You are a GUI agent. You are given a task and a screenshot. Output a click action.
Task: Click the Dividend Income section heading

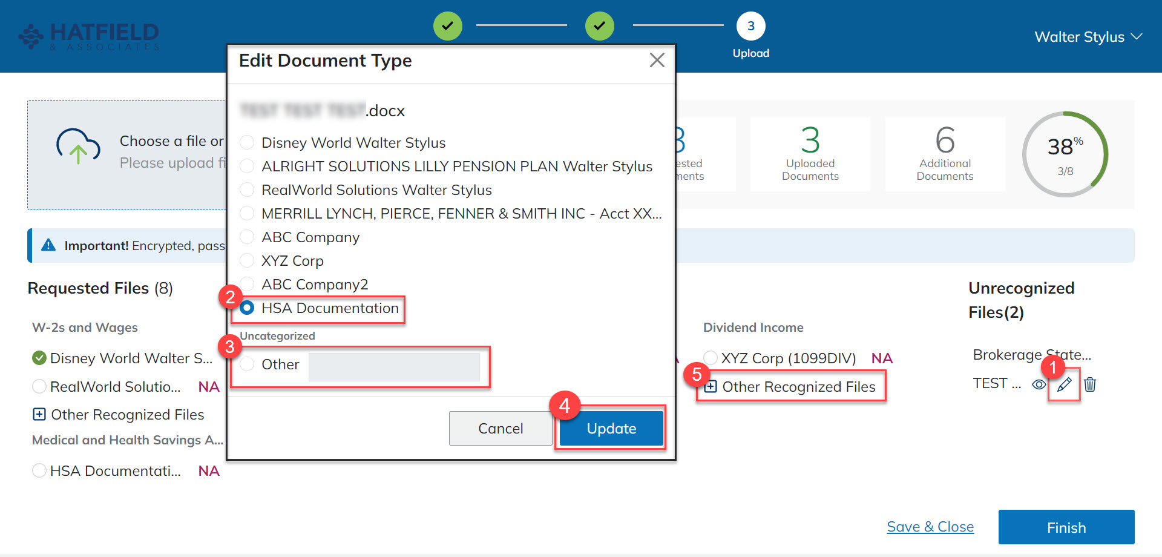[753, 328]
